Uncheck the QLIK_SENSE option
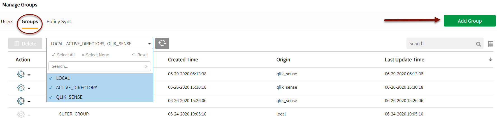 69,97
